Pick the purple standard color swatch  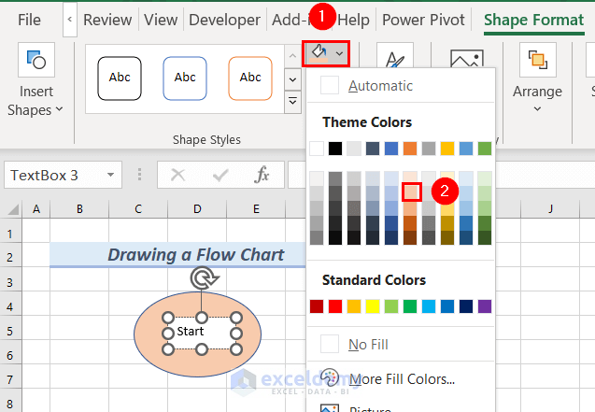click(x=484, y=306)
